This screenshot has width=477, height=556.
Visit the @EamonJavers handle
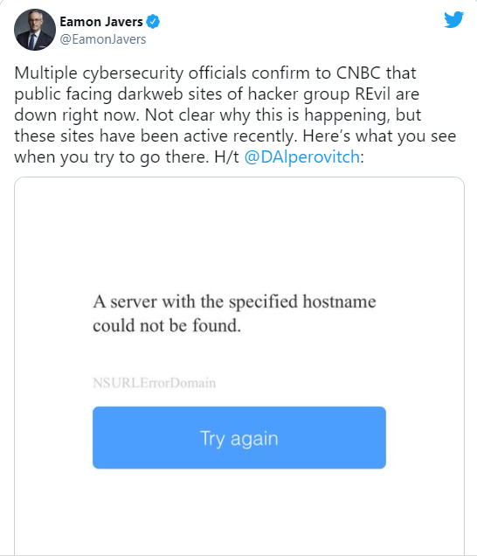coord(103,39)
